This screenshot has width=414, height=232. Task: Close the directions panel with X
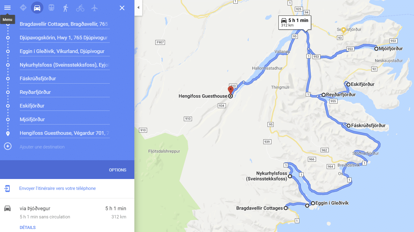(x=122, y=8)
